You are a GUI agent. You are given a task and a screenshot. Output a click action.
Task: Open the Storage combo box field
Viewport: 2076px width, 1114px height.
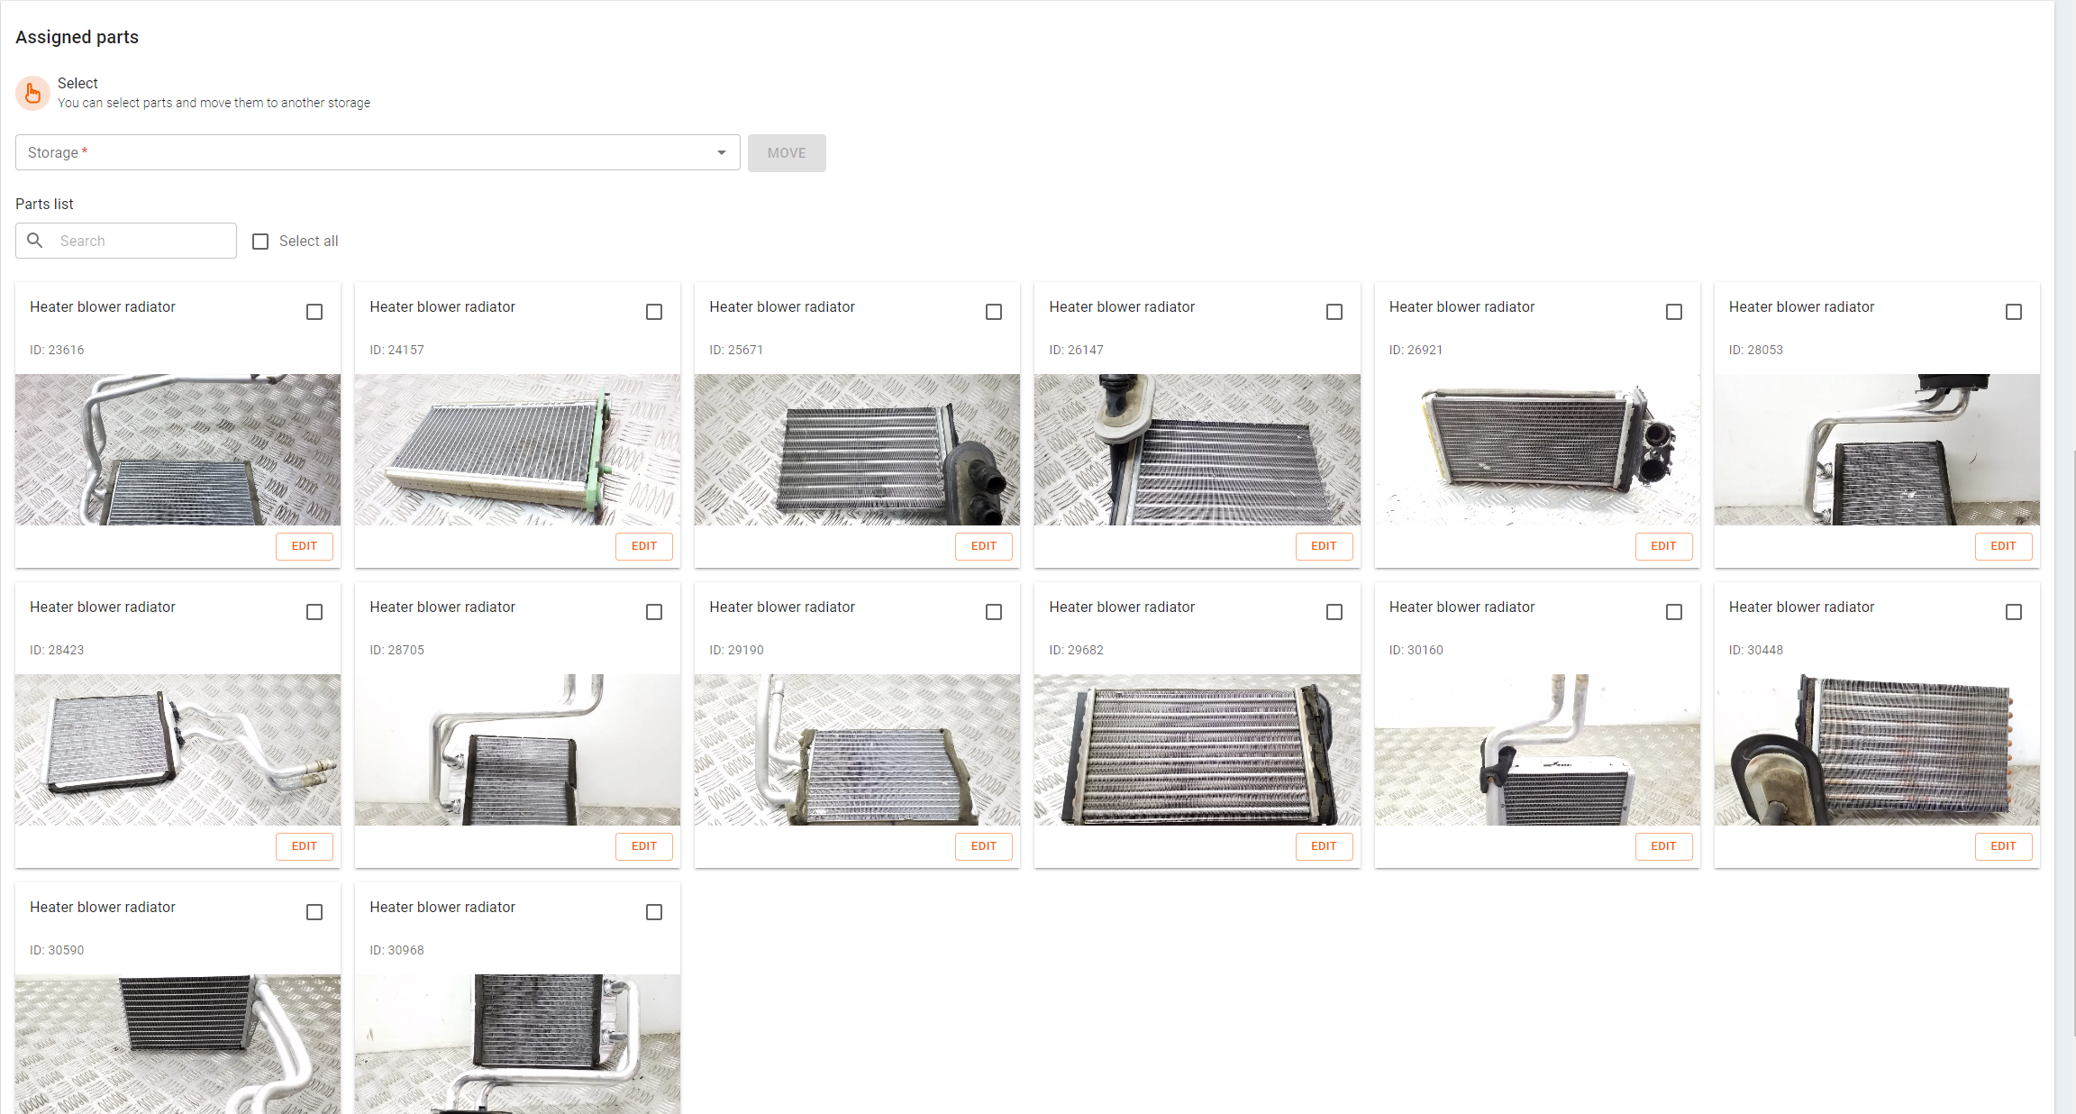[x=360, y=153]
